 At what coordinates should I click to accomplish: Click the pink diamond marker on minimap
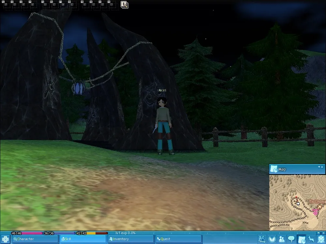click(316, 213)
